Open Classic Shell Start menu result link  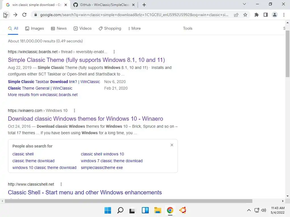point(85,192)
